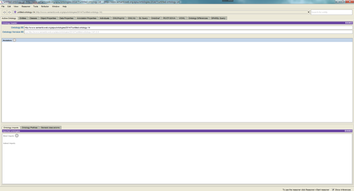Add a new annotation with plus icon
Screen dimensions: 354x191
[x=14, y=40]
